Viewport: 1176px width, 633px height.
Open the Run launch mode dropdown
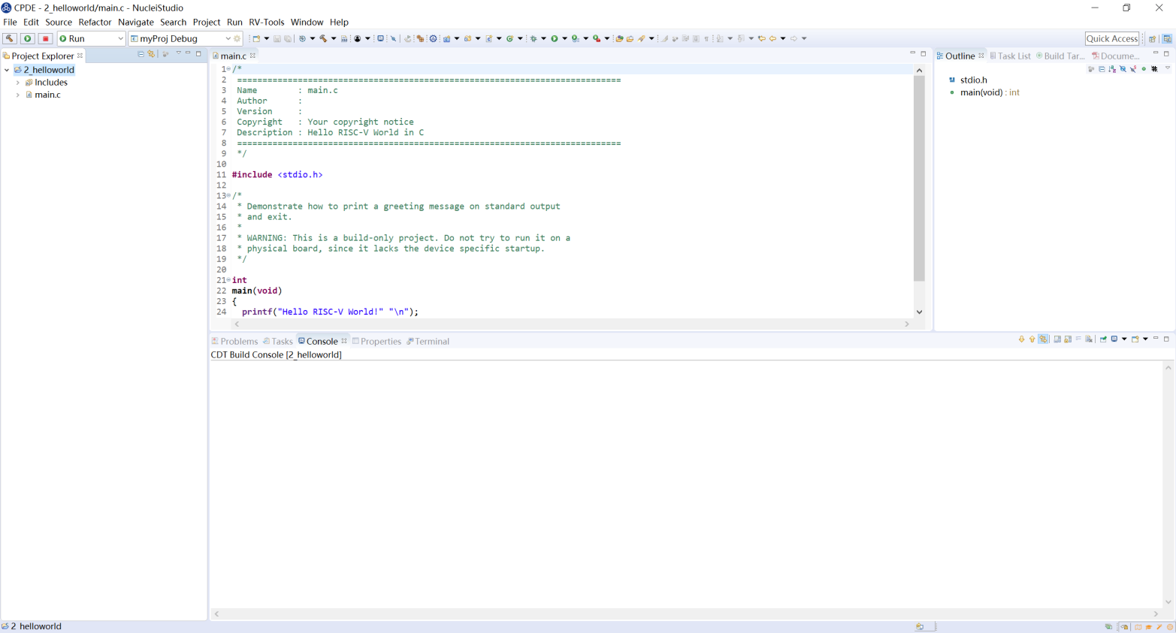[x=120, y=38]
